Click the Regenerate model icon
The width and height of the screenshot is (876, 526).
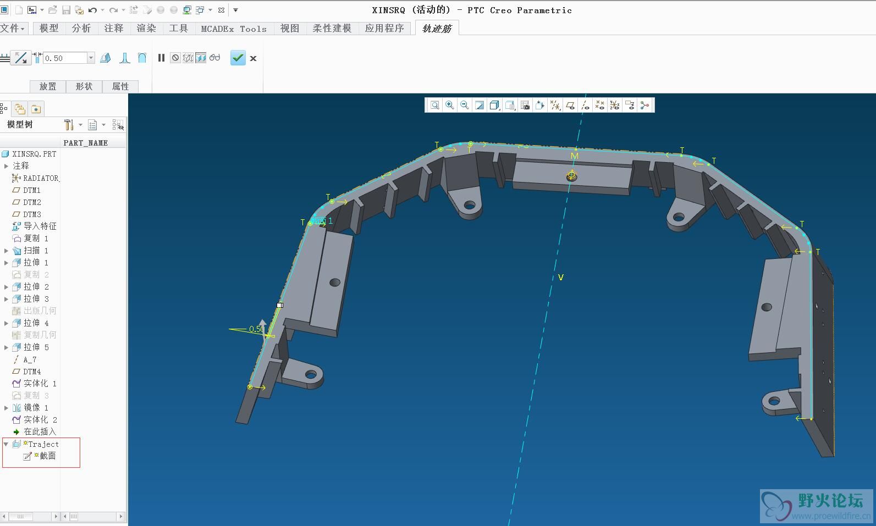[x=134, y=10]
